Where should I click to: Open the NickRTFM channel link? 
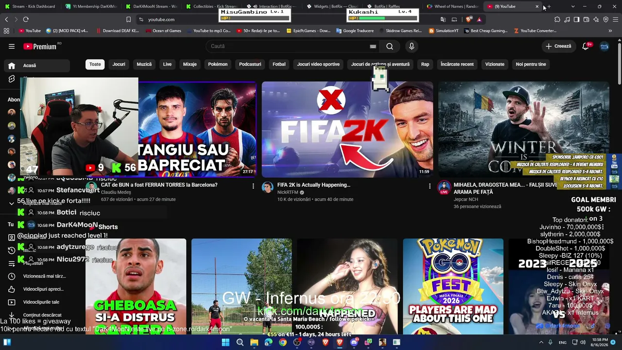click(288, 192)
